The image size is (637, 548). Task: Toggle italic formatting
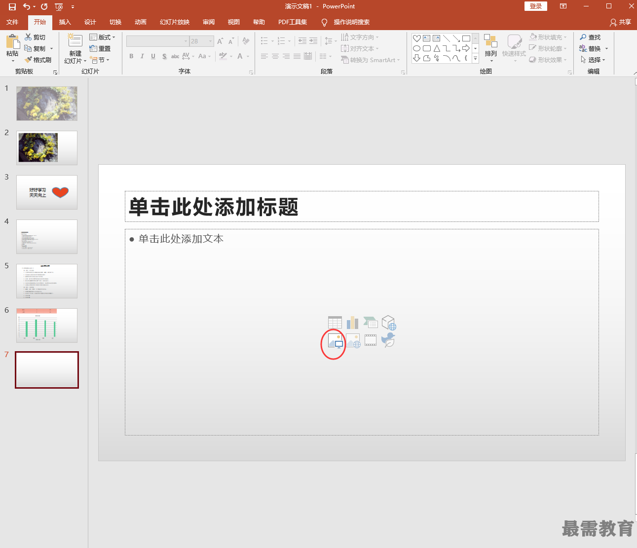click(142, 56)
